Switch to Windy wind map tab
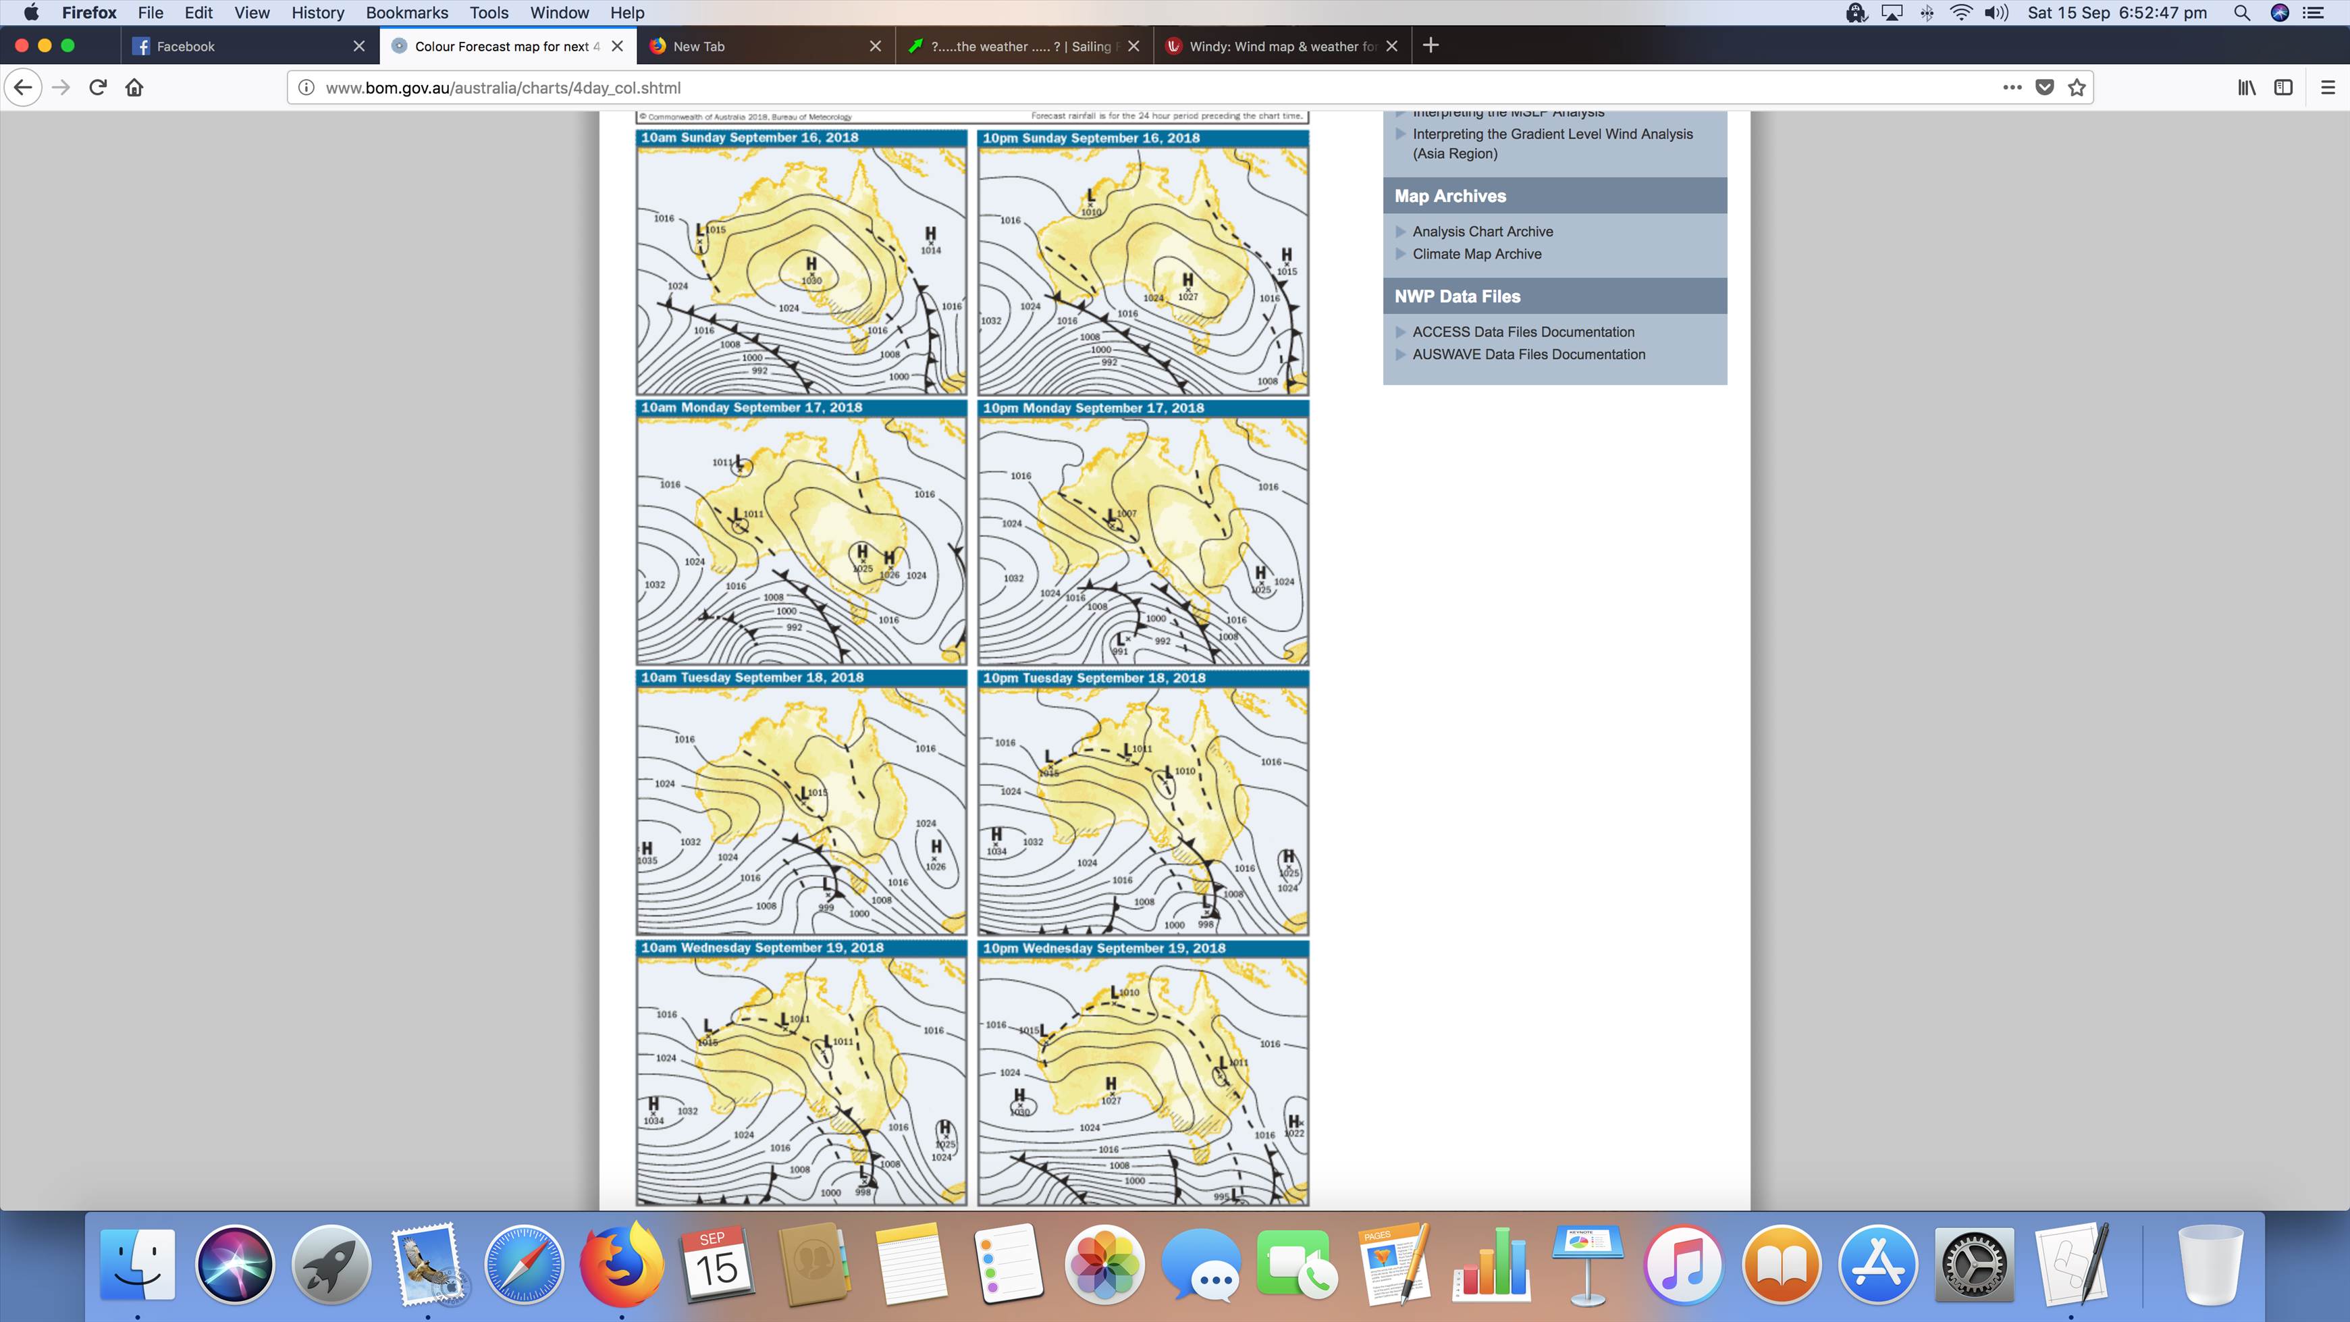 [x=1277, y=47]
